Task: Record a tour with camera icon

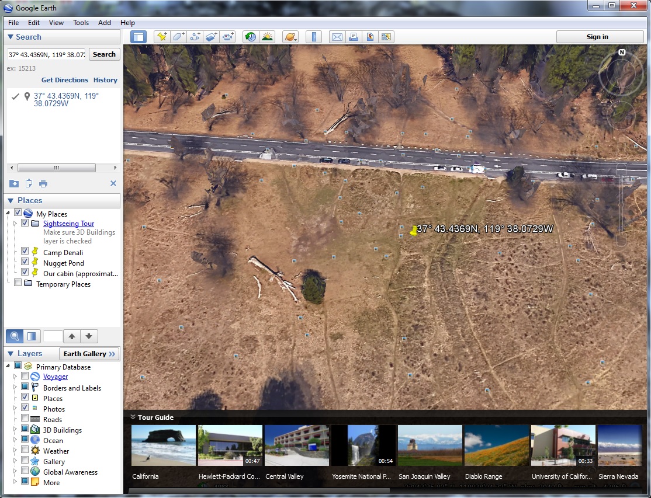Action: pyautogui.click(x=227, y=37)
